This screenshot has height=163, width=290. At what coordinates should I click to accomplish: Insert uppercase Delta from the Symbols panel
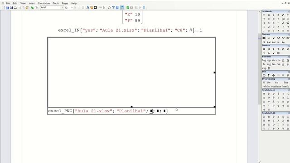pos(278,117)
